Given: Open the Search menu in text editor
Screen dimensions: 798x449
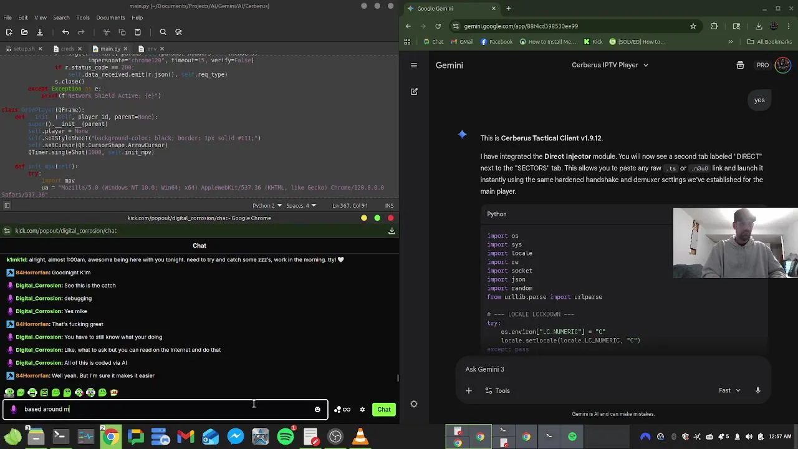Looking at the screenshot, I should coord(61,17).
